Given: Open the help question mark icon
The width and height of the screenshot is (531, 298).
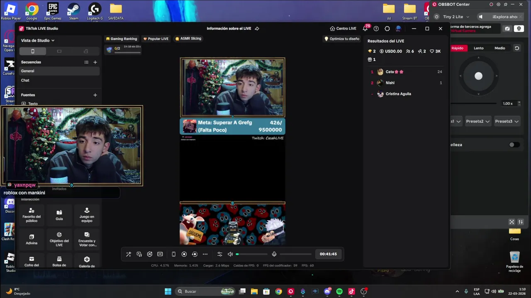Looking at the screenshot, I should pyautogui.click(x=376, y=29).
